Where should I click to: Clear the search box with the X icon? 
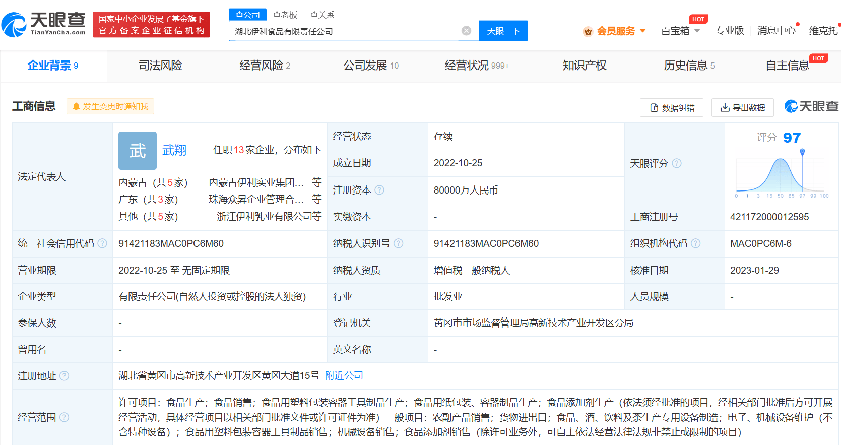click(x=467, y=31)
